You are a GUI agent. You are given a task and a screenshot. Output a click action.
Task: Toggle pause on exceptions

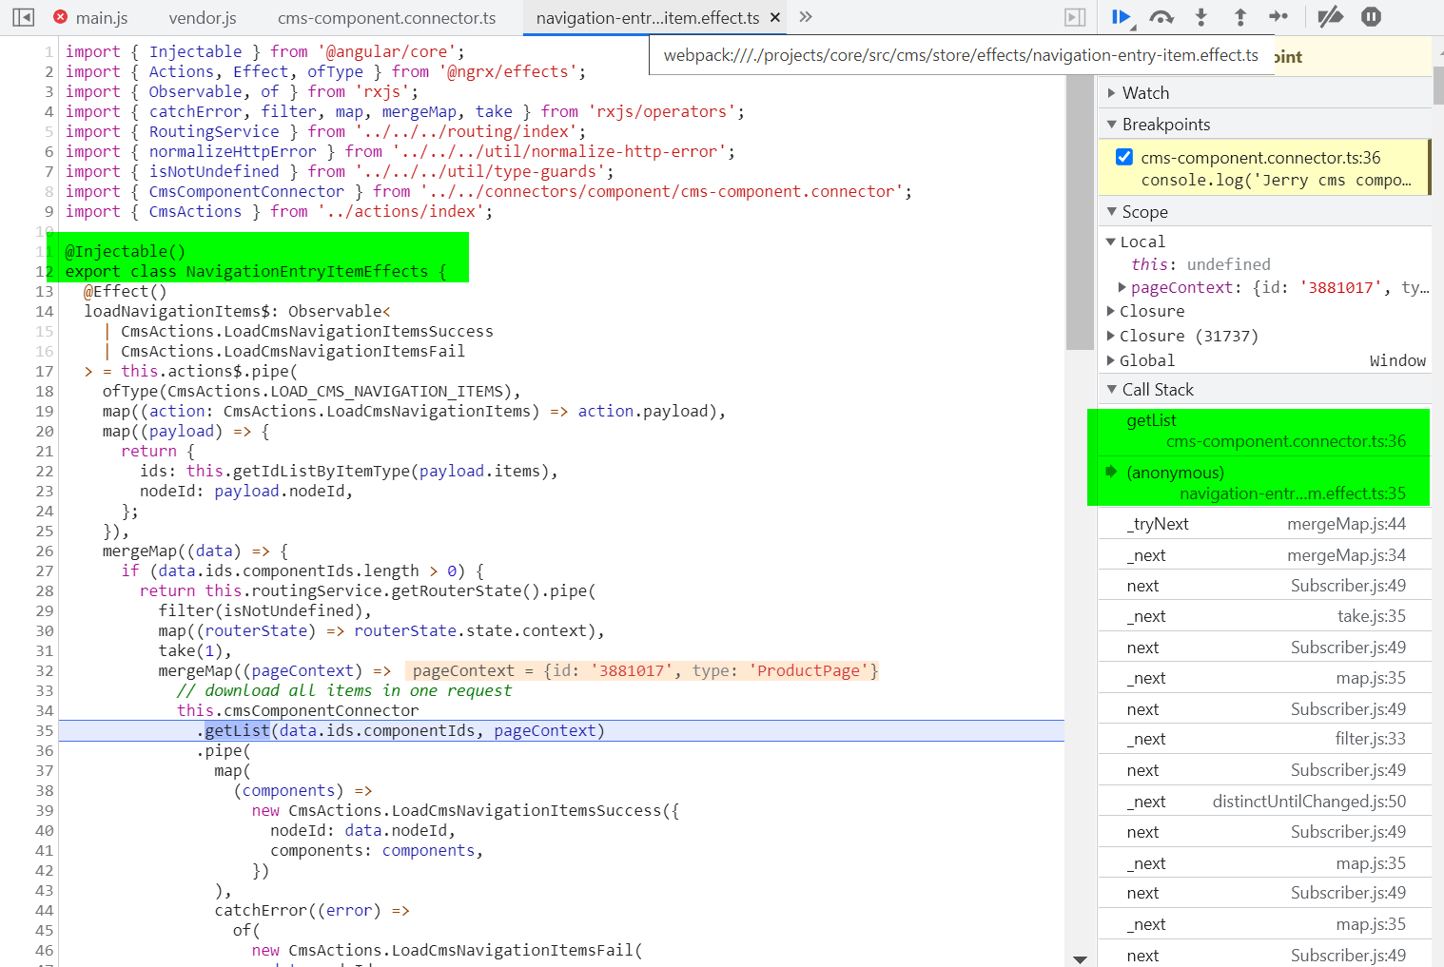pos(1371,17)
